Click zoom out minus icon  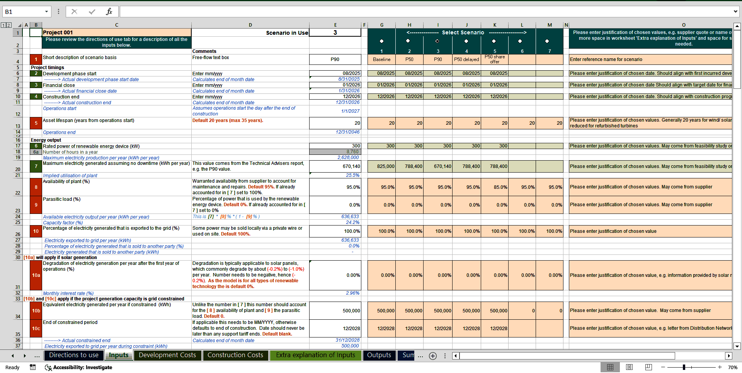(663, 367)
